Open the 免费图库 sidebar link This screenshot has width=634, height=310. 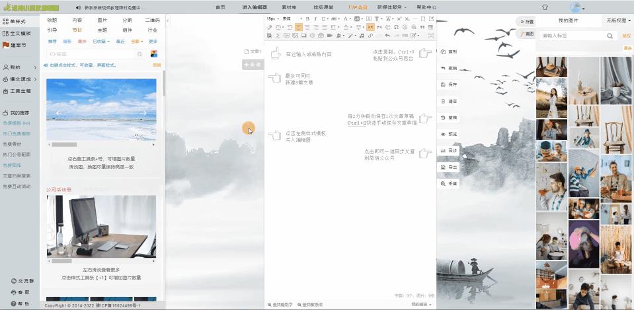12,165
